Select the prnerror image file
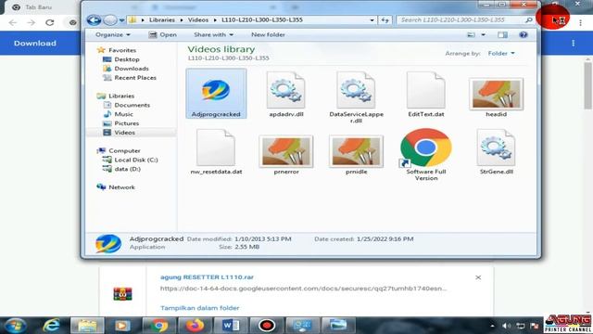This screenshot has height=334, width=593. [x=286, y=155]
